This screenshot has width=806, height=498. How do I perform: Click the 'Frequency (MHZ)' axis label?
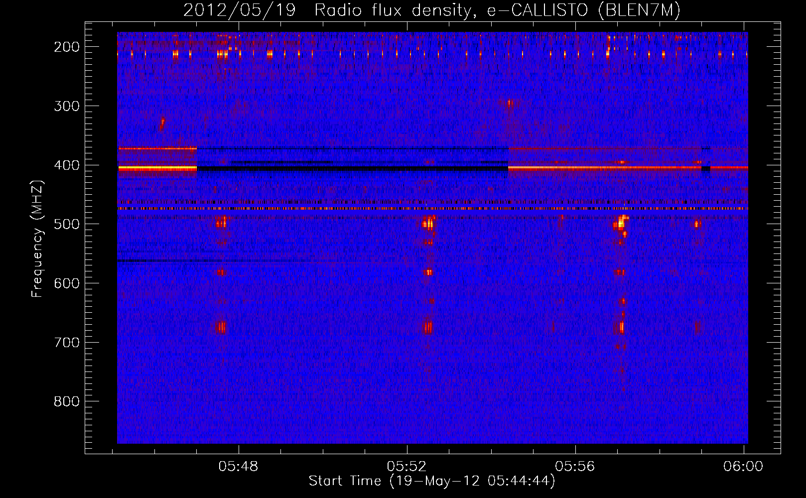(x=37, y=239)
